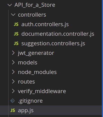Click the blue vertical scrollbar on the right edge
The image size is (103, 117).
click(102, 58)
